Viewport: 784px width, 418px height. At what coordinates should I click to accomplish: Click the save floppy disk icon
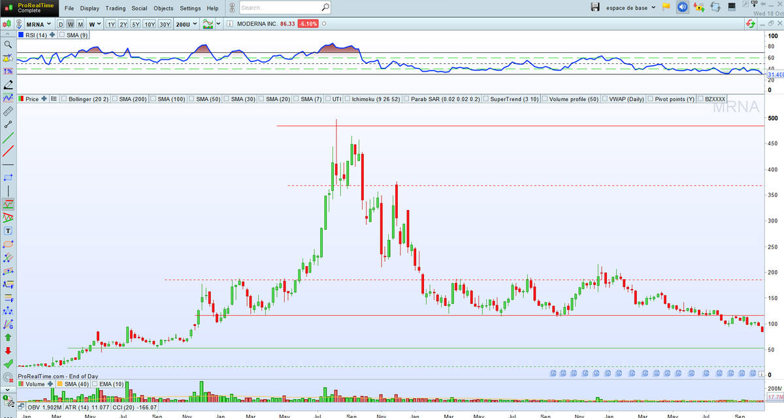coord(595,7)
